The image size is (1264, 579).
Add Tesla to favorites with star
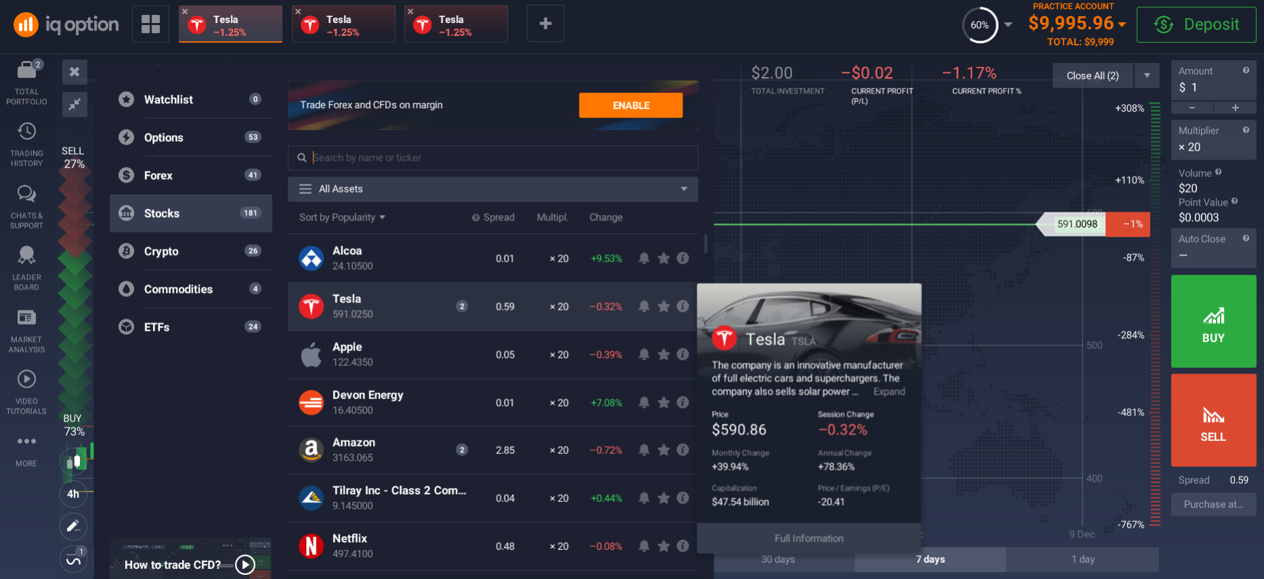(x=664, y=306)
